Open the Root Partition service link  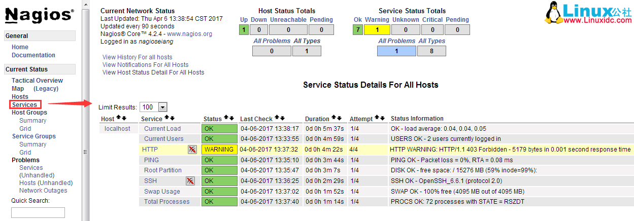(162, 170)
